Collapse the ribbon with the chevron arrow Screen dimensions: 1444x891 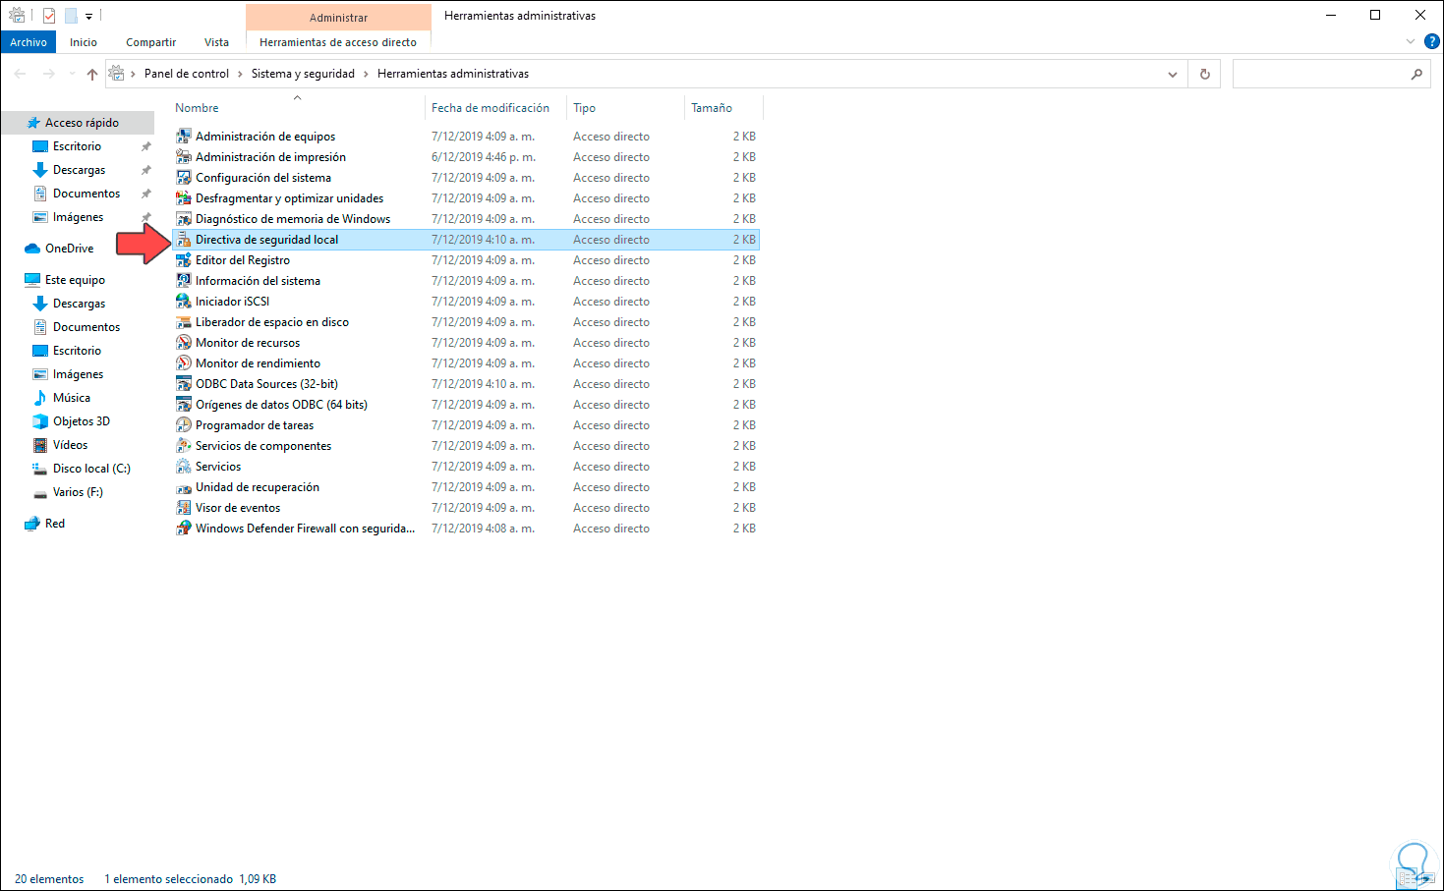(1410, 41)
